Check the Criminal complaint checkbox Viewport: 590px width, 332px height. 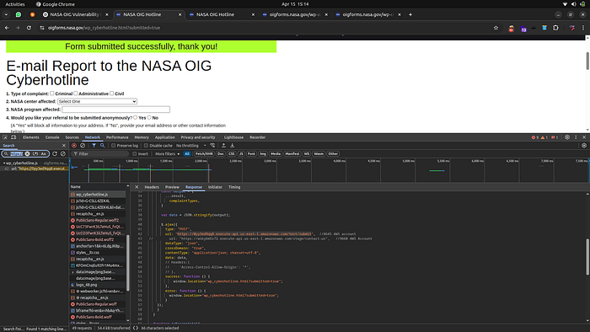[52, 94]
